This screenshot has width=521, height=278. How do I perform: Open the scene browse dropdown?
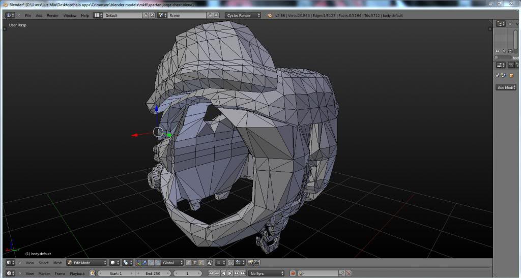coord(162,16)
